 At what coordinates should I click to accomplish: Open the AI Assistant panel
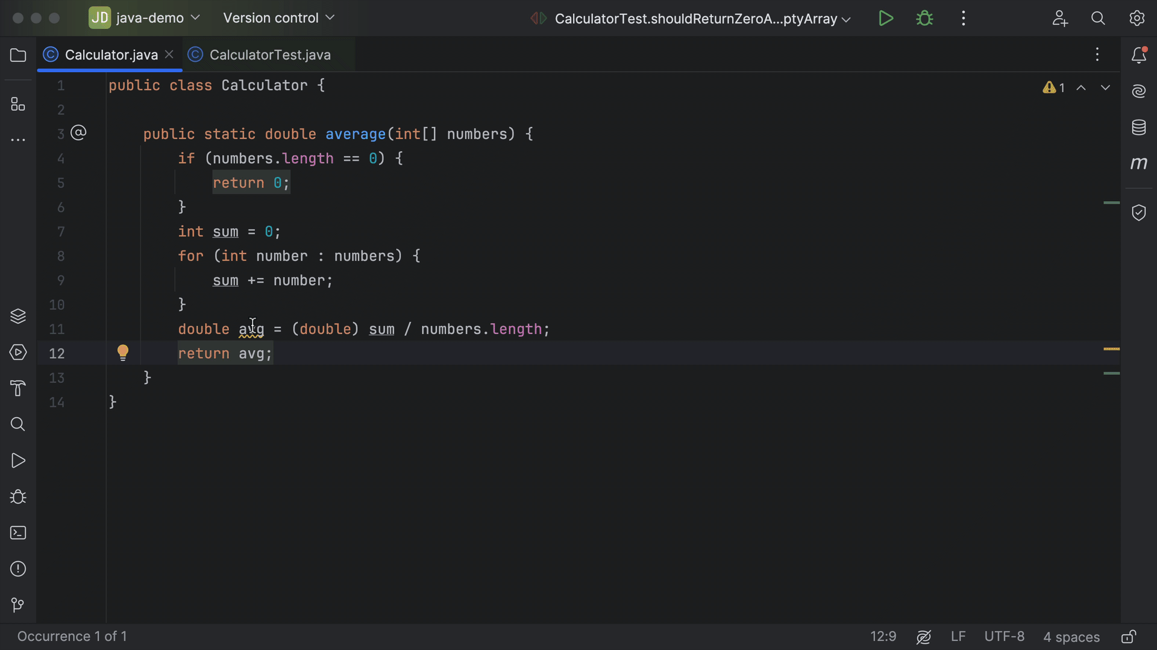[x=1139, y=91]
